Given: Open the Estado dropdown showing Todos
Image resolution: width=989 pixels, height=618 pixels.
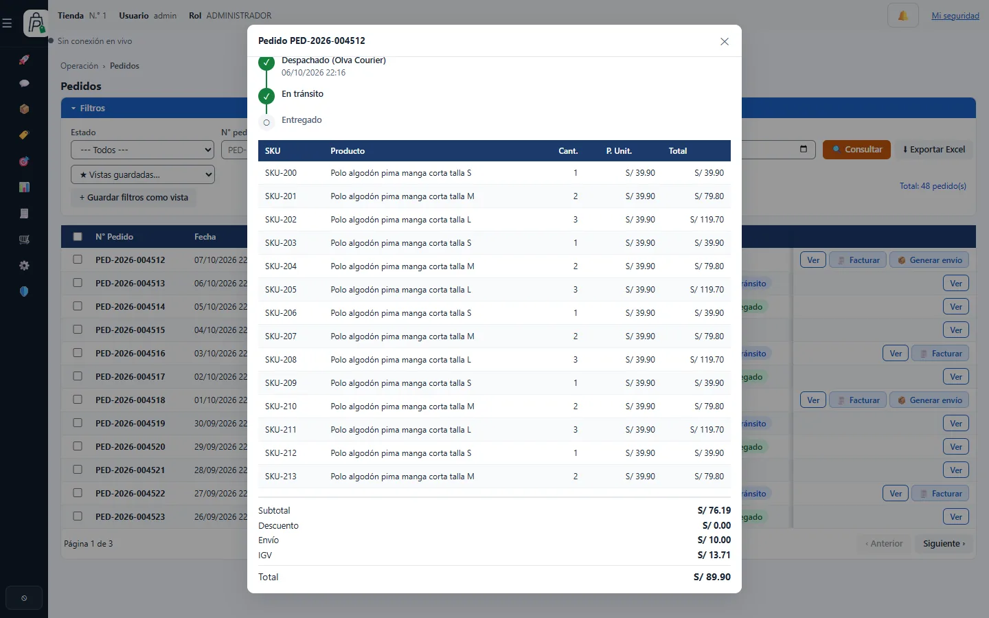Looking at the screenshot, I should [x=143, y=150].
